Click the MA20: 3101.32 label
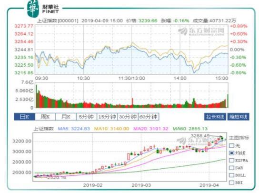The height and width of the screenshot is (193, 259). (x=150, y=129)
